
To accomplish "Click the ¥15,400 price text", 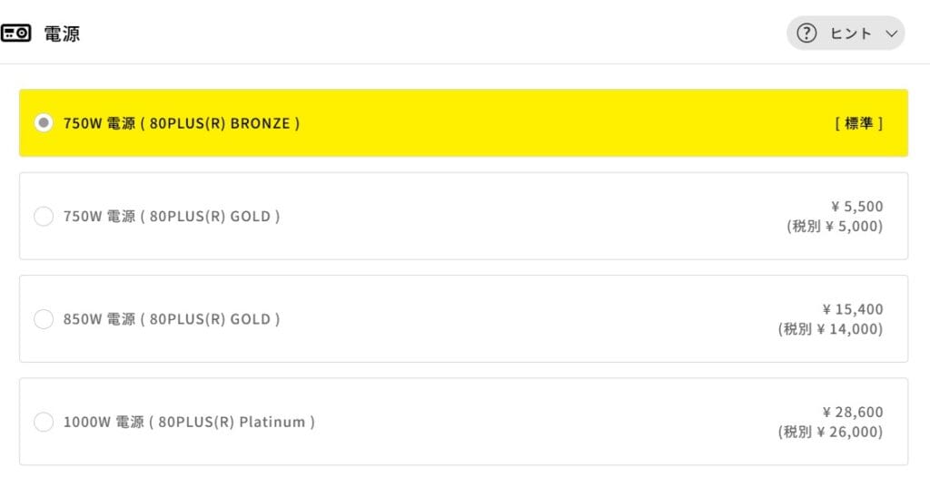I will [x=852, y=309].
